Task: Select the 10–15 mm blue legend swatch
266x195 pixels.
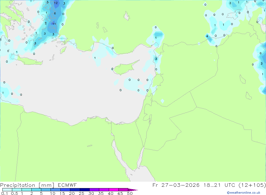Action: point(56,190)
